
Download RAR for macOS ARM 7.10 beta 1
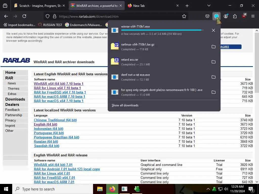[59, 96]
